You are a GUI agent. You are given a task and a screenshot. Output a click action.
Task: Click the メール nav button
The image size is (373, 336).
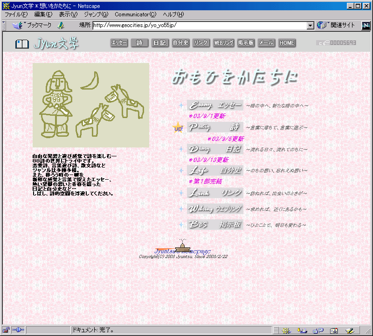(266, 43)
